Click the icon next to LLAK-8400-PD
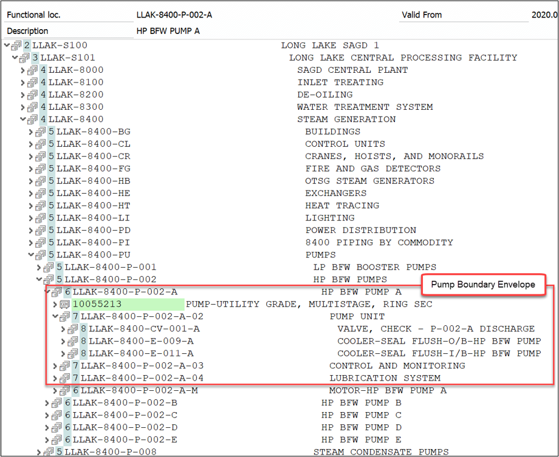This screenshot has height=457, width=559. [41, 231]
